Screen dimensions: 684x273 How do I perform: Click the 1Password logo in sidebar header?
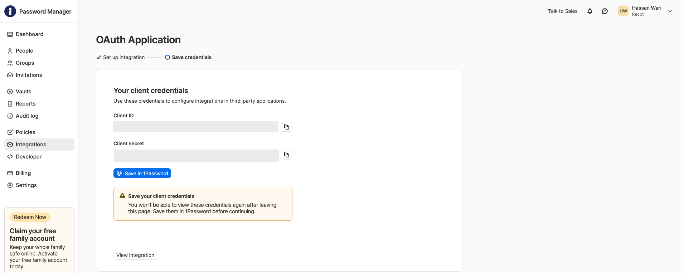(x=10, y=11)
